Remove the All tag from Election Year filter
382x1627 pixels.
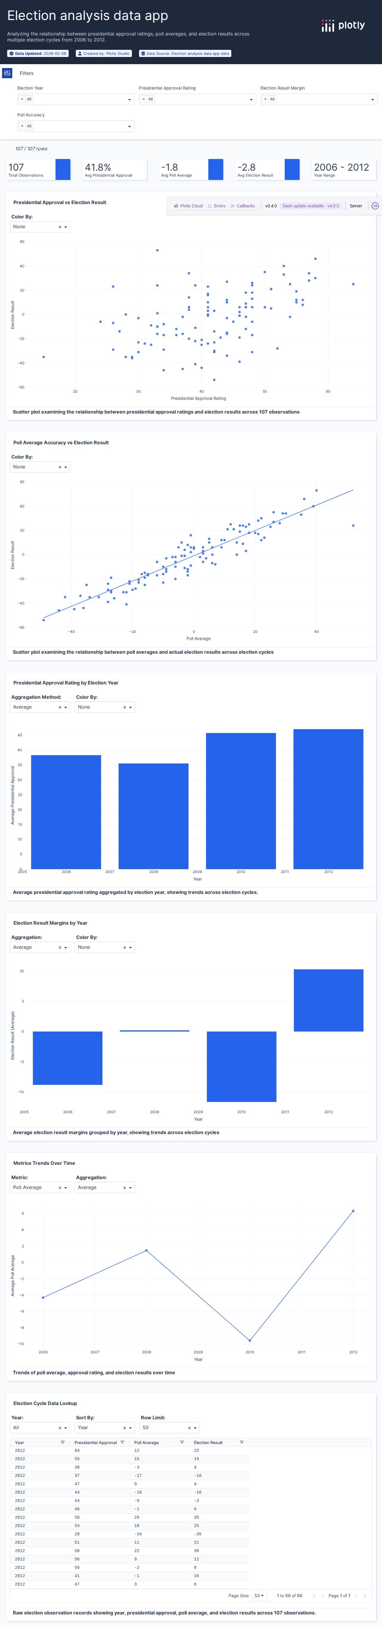[22, 99]
